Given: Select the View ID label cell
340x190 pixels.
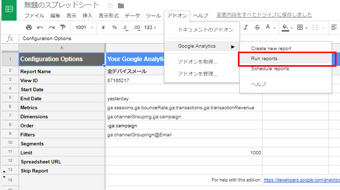Looking at the screenshot, I should tap(62, 80).
